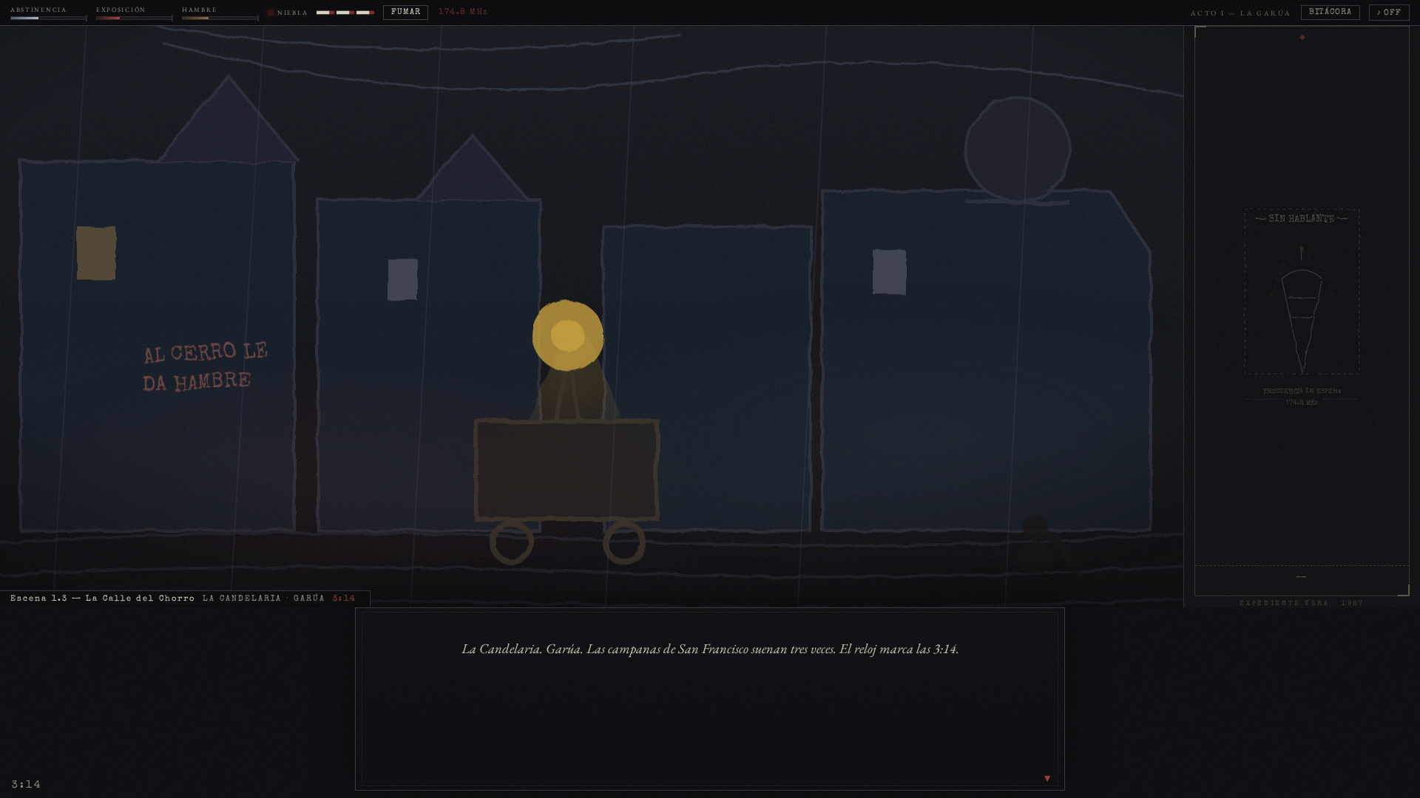Click the narration text about San Francisco bells

pos(710,649)
